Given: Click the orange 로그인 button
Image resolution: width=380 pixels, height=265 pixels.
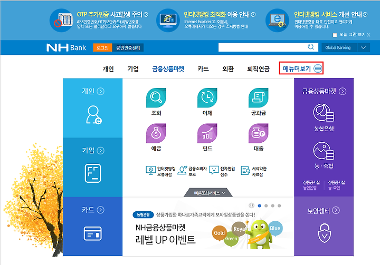Looking at the screenshot, I should pos(102,47).
